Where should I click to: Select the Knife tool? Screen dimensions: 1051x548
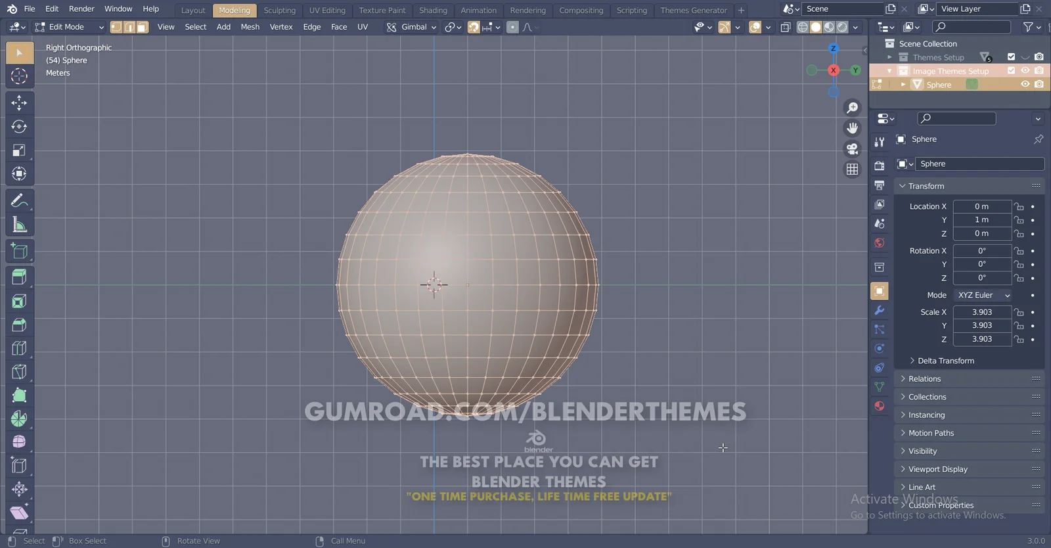pos(19,372)
